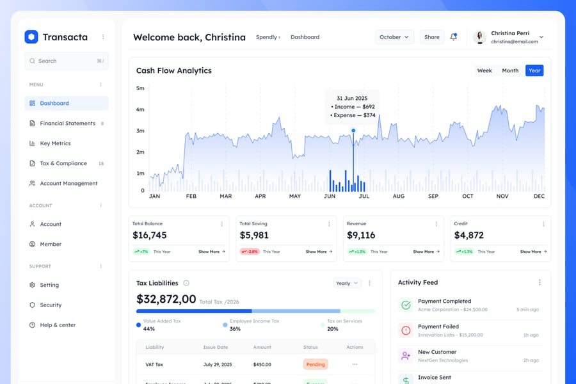Switch chart range to Week
The image size is (576, 384).
click(x=484, y=70)
